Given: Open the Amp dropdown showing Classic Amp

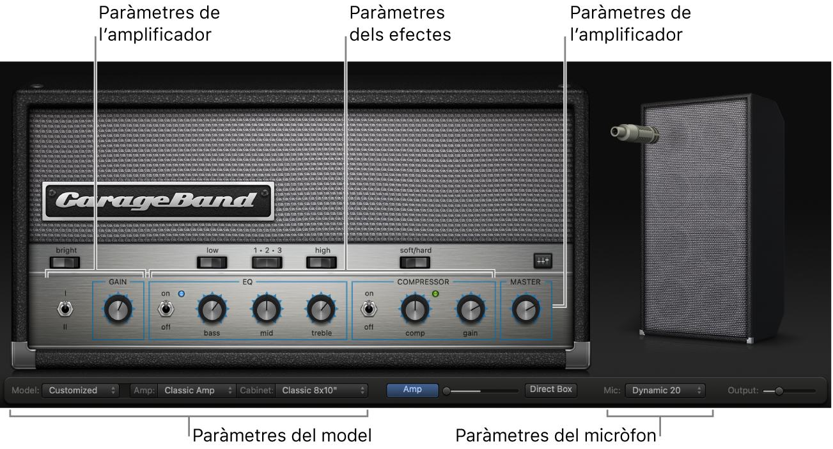Looking at the screenshot, I should tap(196, 390).
